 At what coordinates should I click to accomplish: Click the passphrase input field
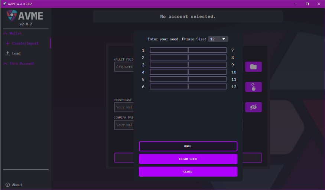click(124, 107)
